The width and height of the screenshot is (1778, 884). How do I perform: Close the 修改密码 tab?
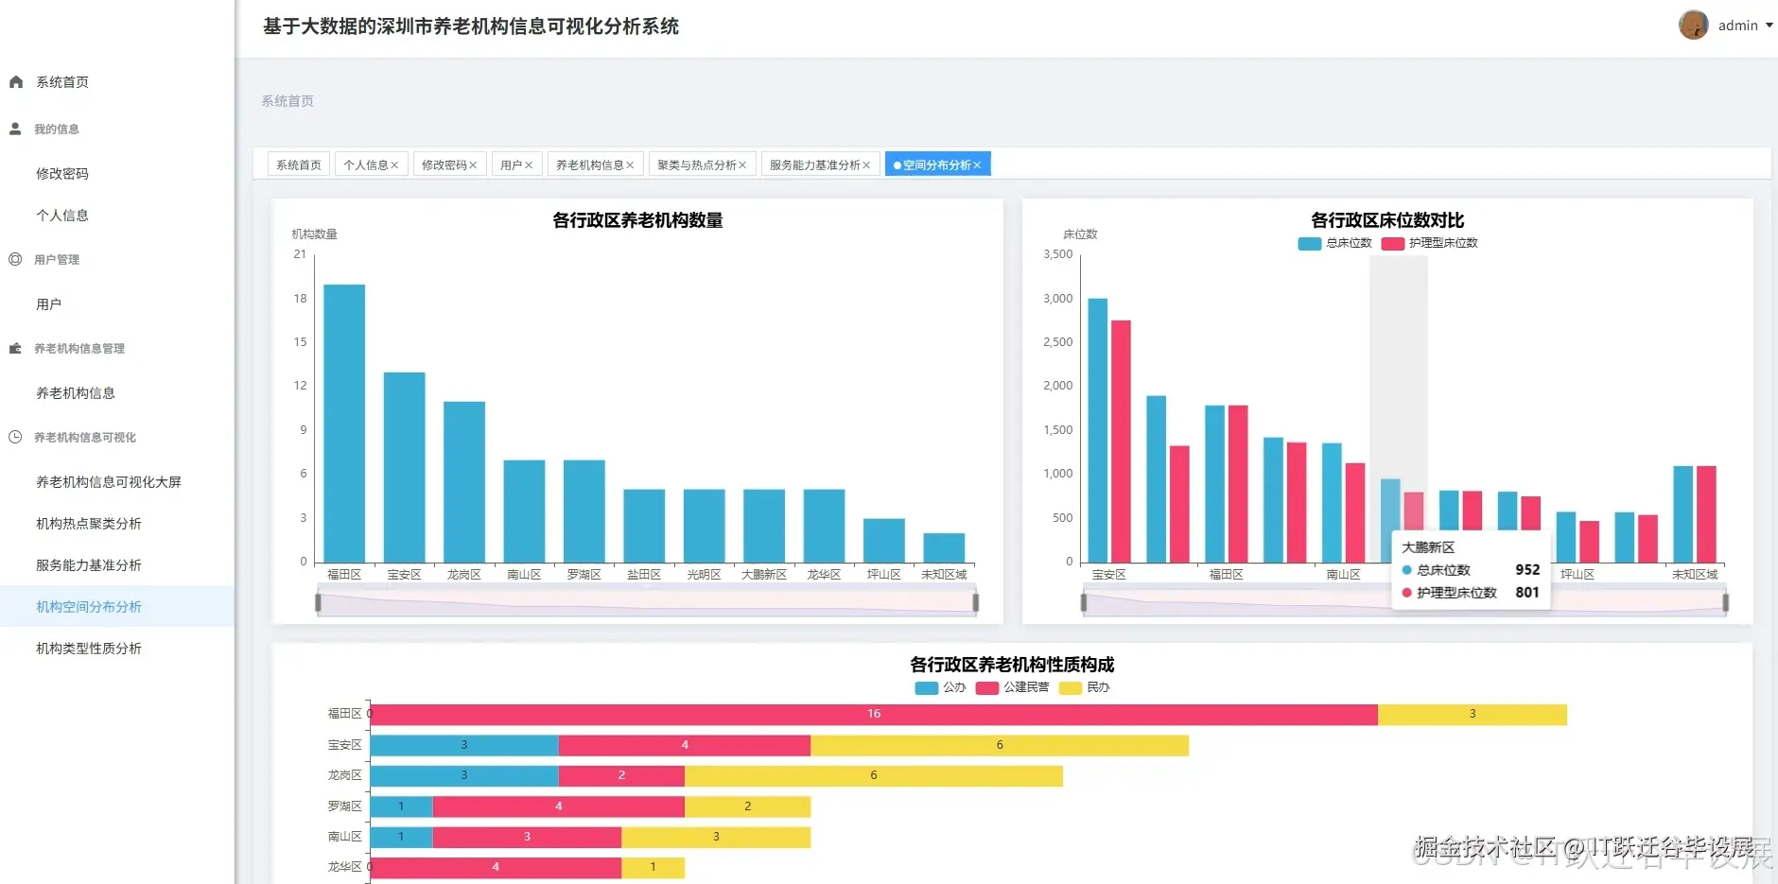point(473,165)
